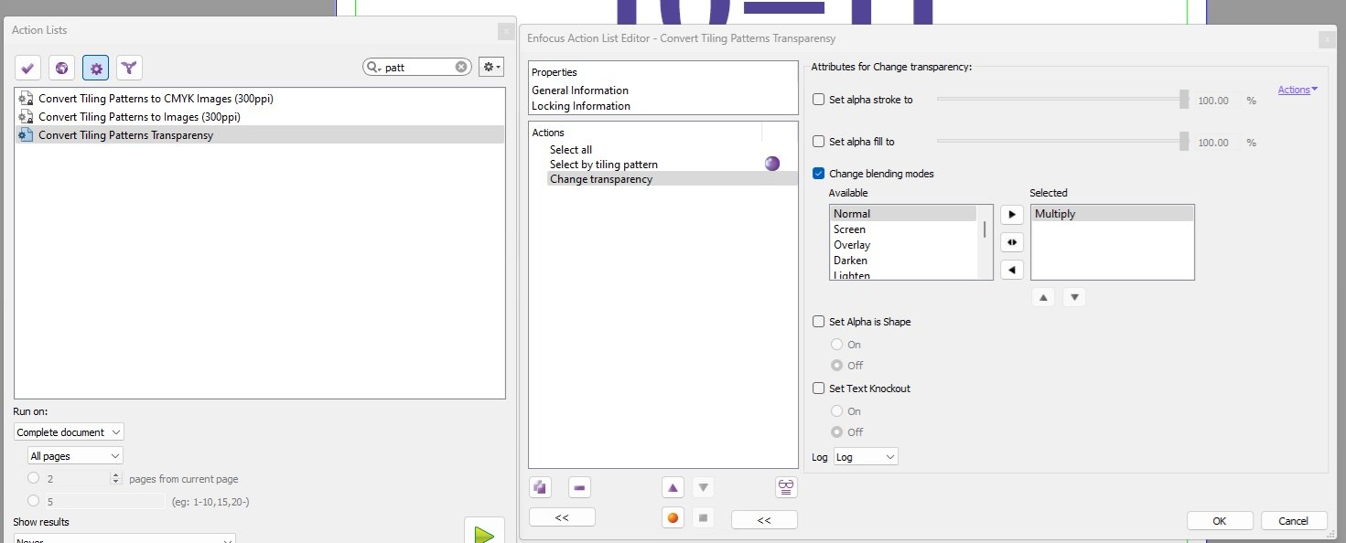Click the Cancel button
This screenshot has height=543, width=1346.
(1294, 520)
